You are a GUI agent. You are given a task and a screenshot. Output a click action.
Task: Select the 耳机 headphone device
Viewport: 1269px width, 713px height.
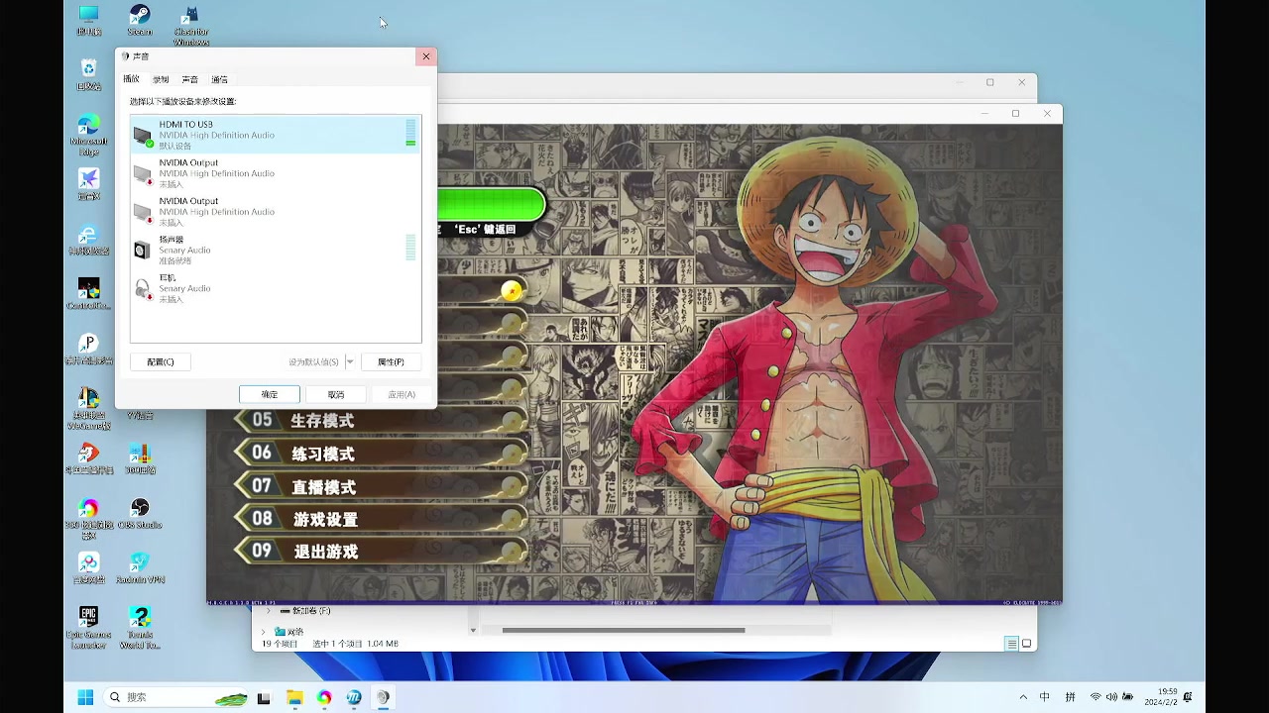(276, 288)
